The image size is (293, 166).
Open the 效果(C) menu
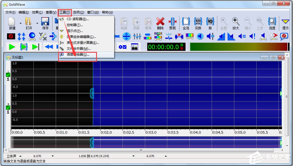point(37,12)
